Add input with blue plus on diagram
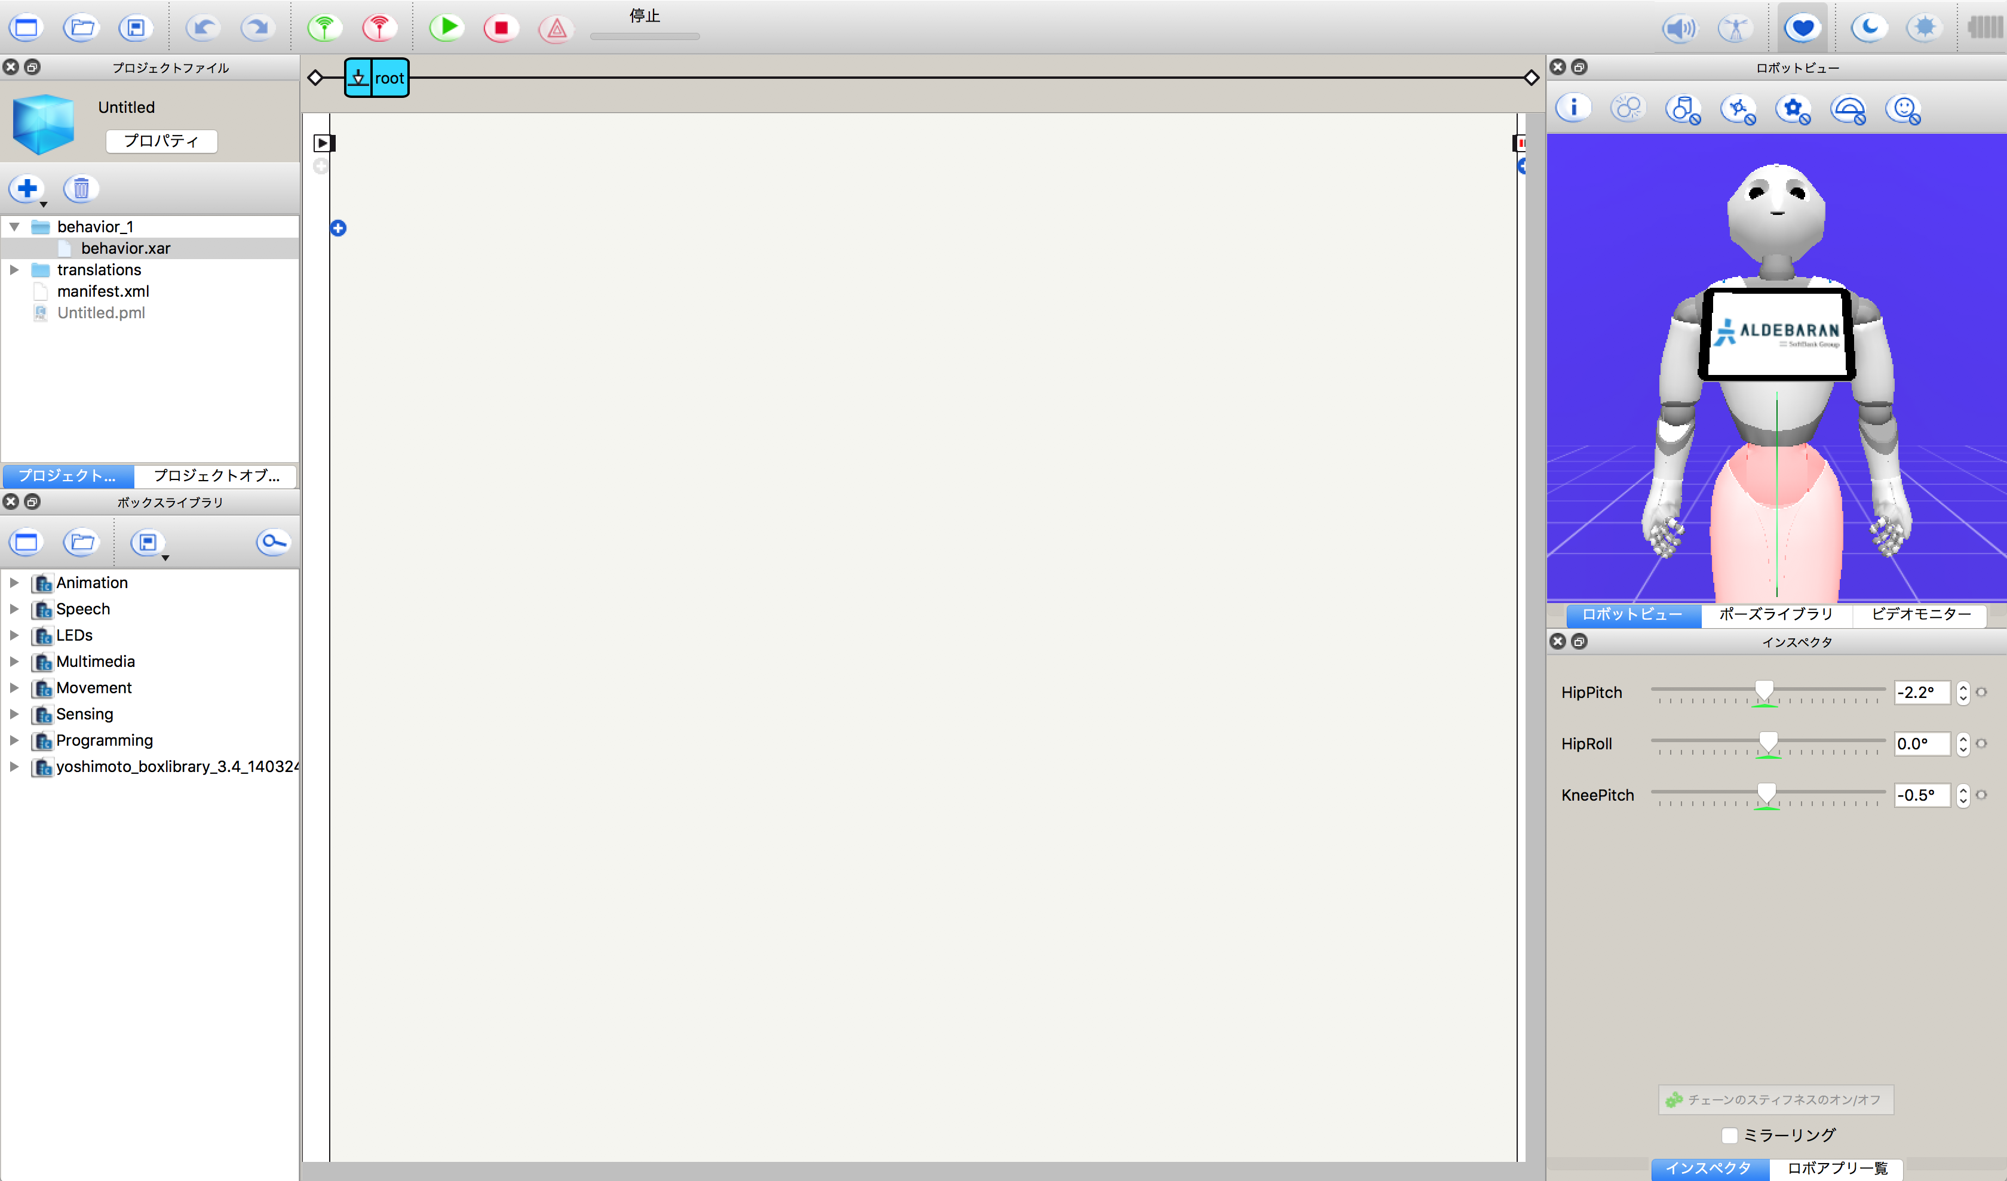The width and height of the screenshot is (2007, 1181). click(337, 229)
